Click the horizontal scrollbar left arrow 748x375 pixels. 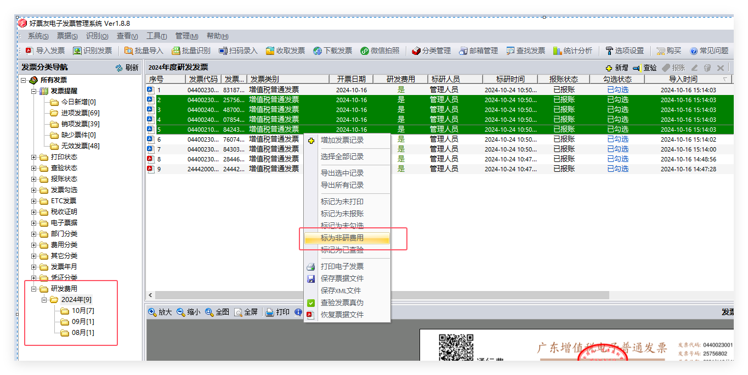tap(150, 295)
